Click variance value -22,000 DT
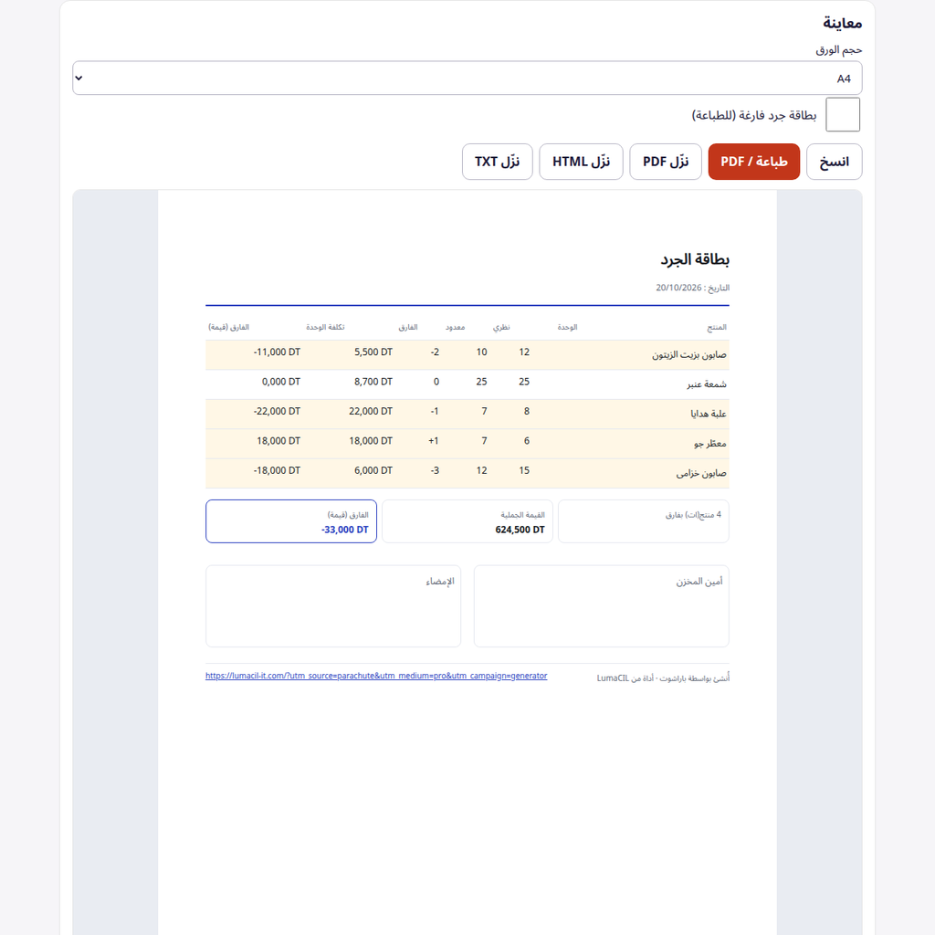The image size is (935, 935). tap(277, 412)
